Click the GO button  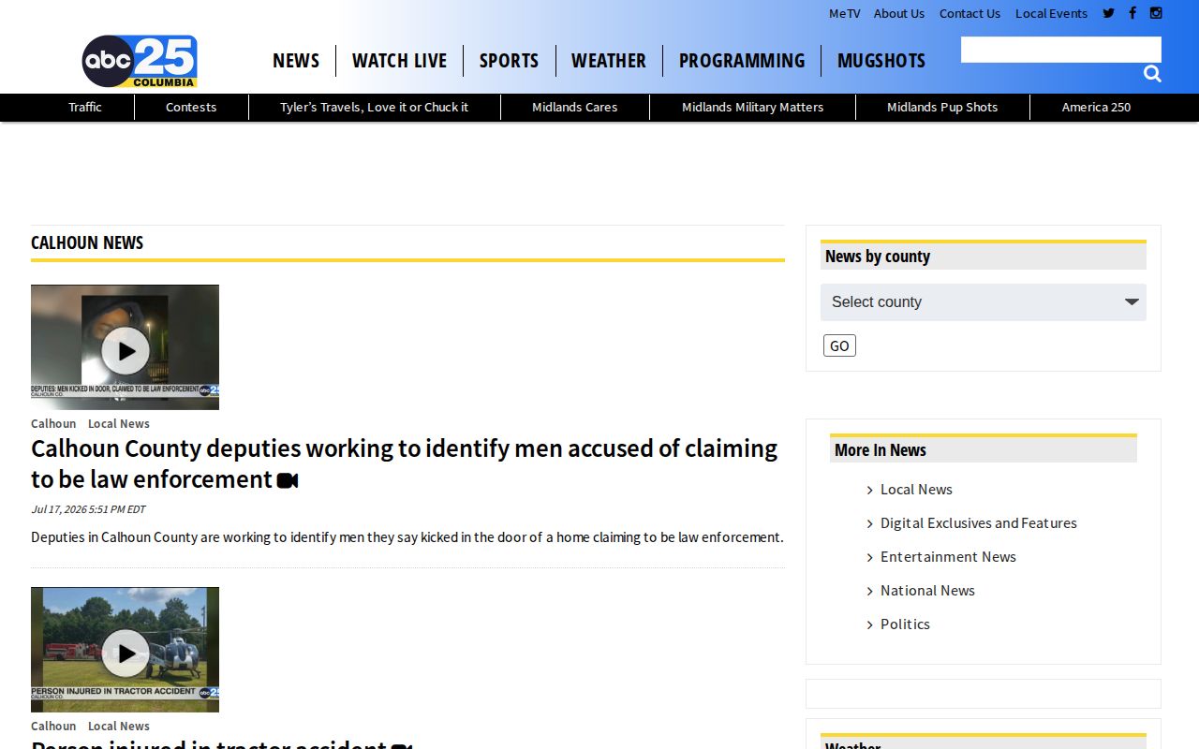tap(839, 345)
